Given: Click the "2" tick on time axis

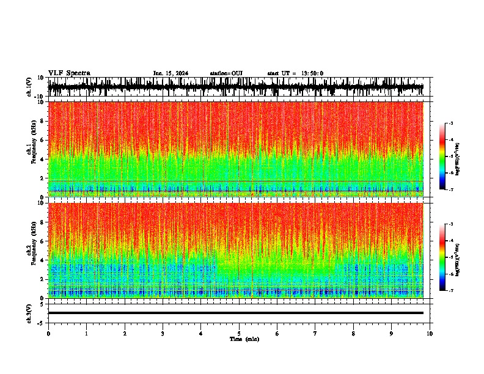Looking at the screenshot, I should point(125,334).
